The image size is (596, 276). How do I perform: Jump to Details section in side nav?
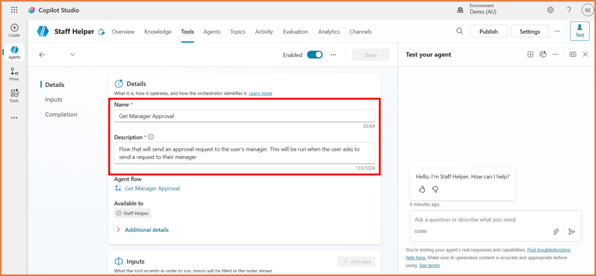coord(55,84)
